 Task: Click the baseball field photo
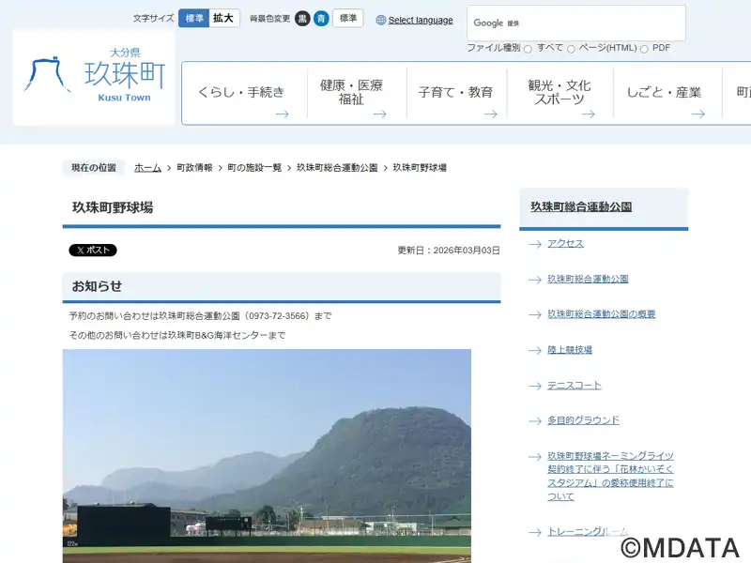tap(267, 456)
